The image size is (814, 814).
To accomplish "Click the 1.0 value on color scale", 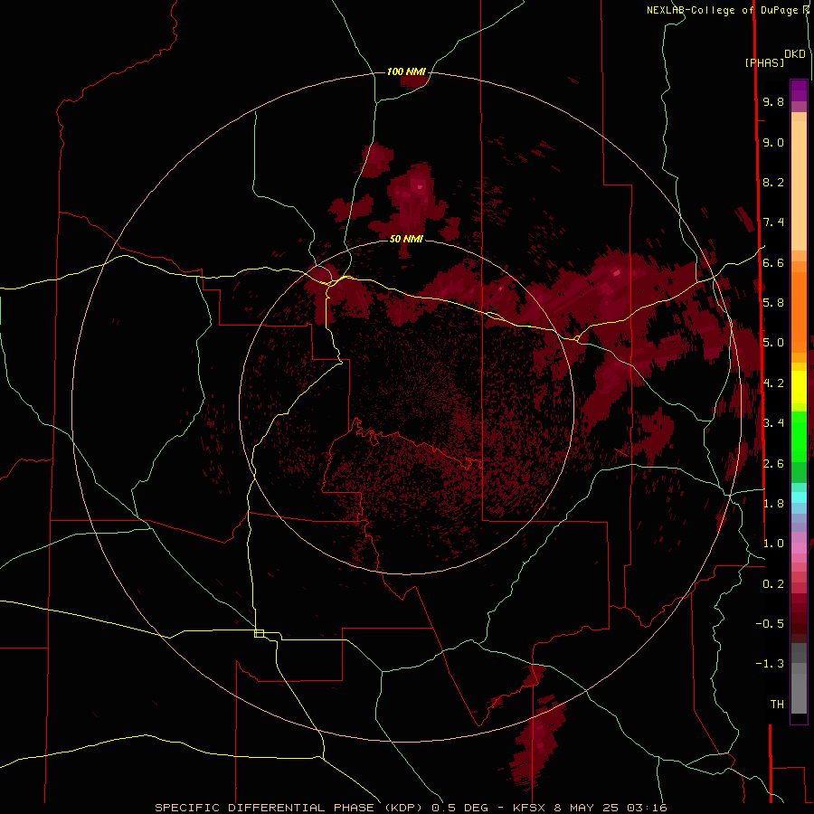I will point(773,544).
